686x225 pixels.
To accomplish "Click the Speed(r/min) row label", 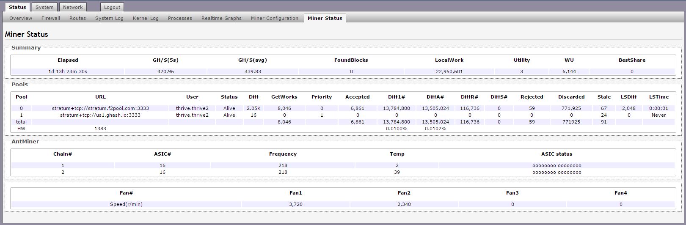I will [126, 204].
